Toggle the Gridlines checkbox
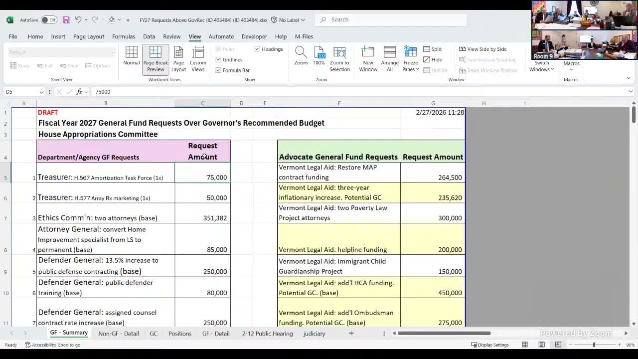 tap(218, 59)
